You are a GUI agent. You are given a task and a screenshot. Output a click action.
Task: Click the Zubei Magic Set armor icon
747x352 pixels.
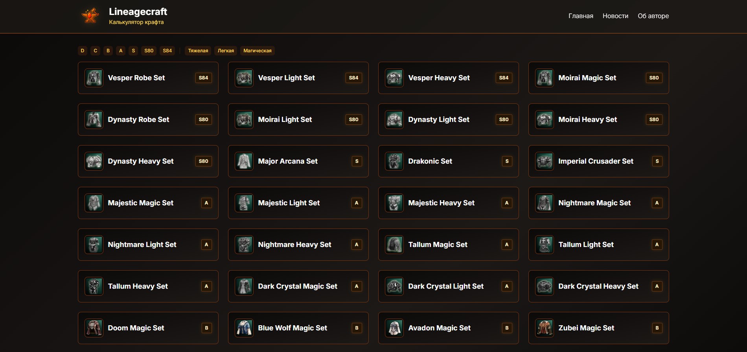[545, 328]
